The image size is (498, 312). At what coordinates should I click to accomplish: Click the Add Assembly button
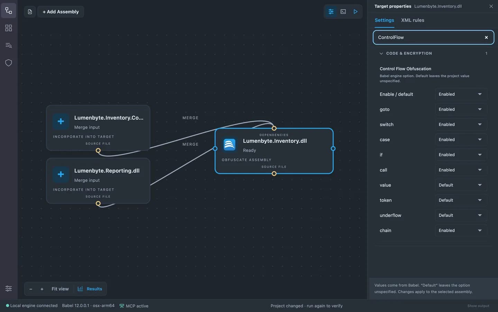(x=61, y=12)
